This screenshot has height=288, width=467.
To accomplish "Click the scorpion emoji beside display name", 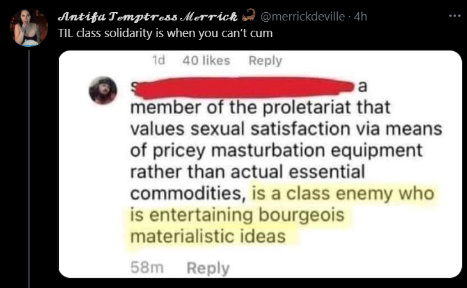I will pos(249,15).
